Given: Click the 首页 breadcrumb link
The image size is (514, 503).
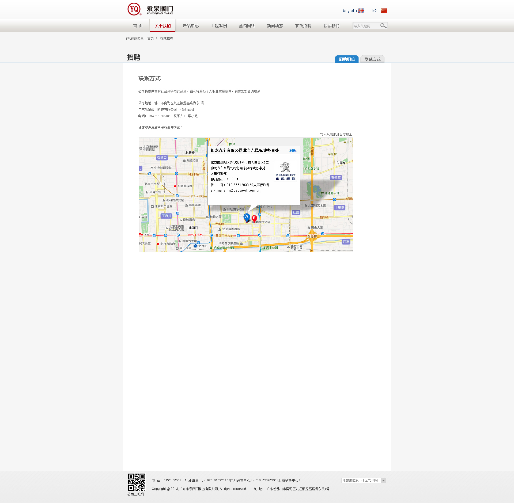Looking at the screenshot, I should tap(150, 38).
